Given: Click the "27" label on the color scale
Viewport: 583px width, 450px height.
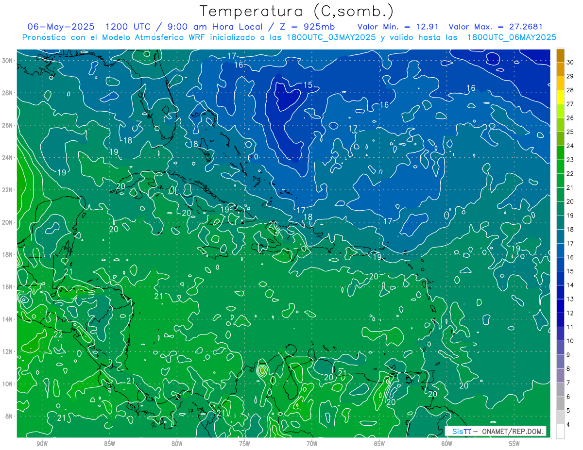Looking at the screenshot, I should 570,104.
